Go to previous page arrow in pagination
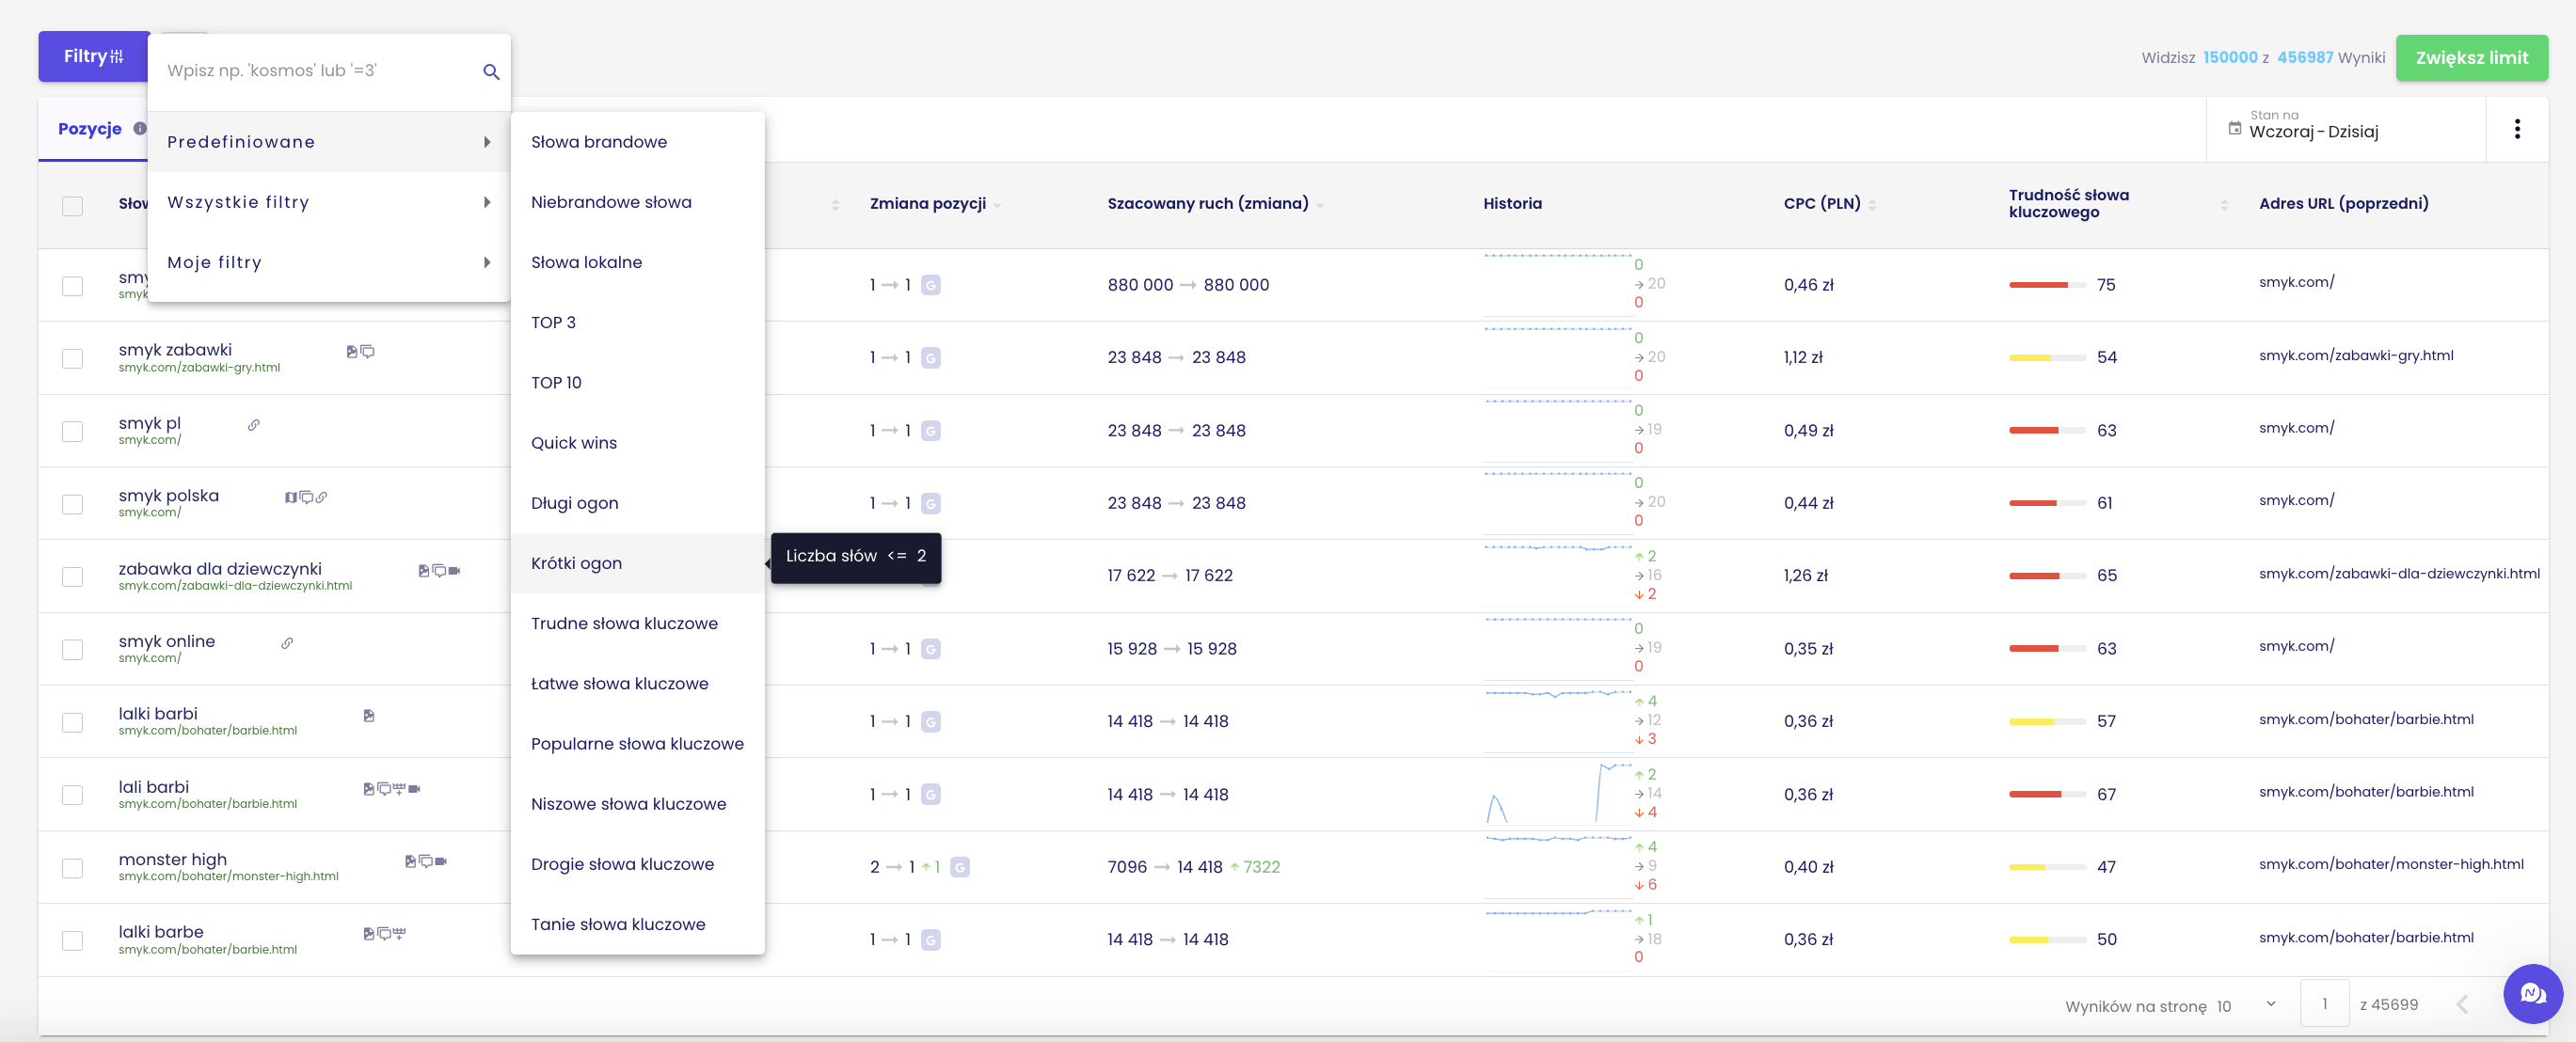Image resolution: width=2576 pixels, height=1042 pixels. tap(2462, 1004)
